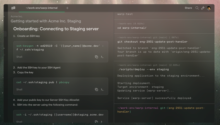Open search with the magnifying glass icon
Screen dimensions: 220x125
pyautogui.click(x=197, y=8)
